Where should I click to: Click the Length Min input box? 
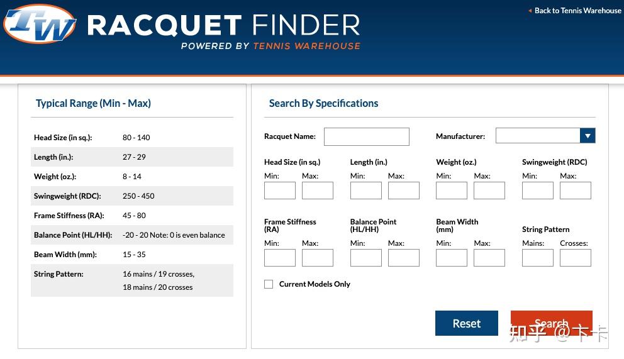366,191
